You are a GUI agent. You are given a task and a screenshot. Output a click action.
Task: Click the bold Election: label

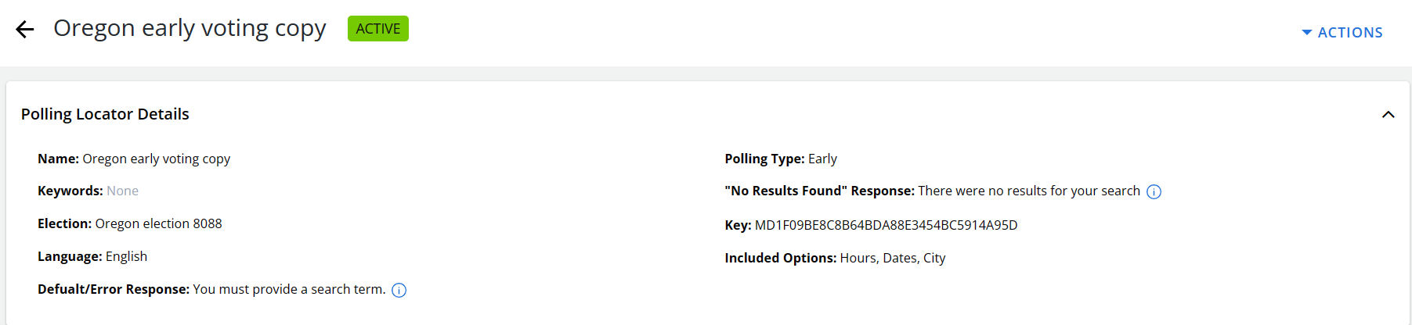coord(64,223)
